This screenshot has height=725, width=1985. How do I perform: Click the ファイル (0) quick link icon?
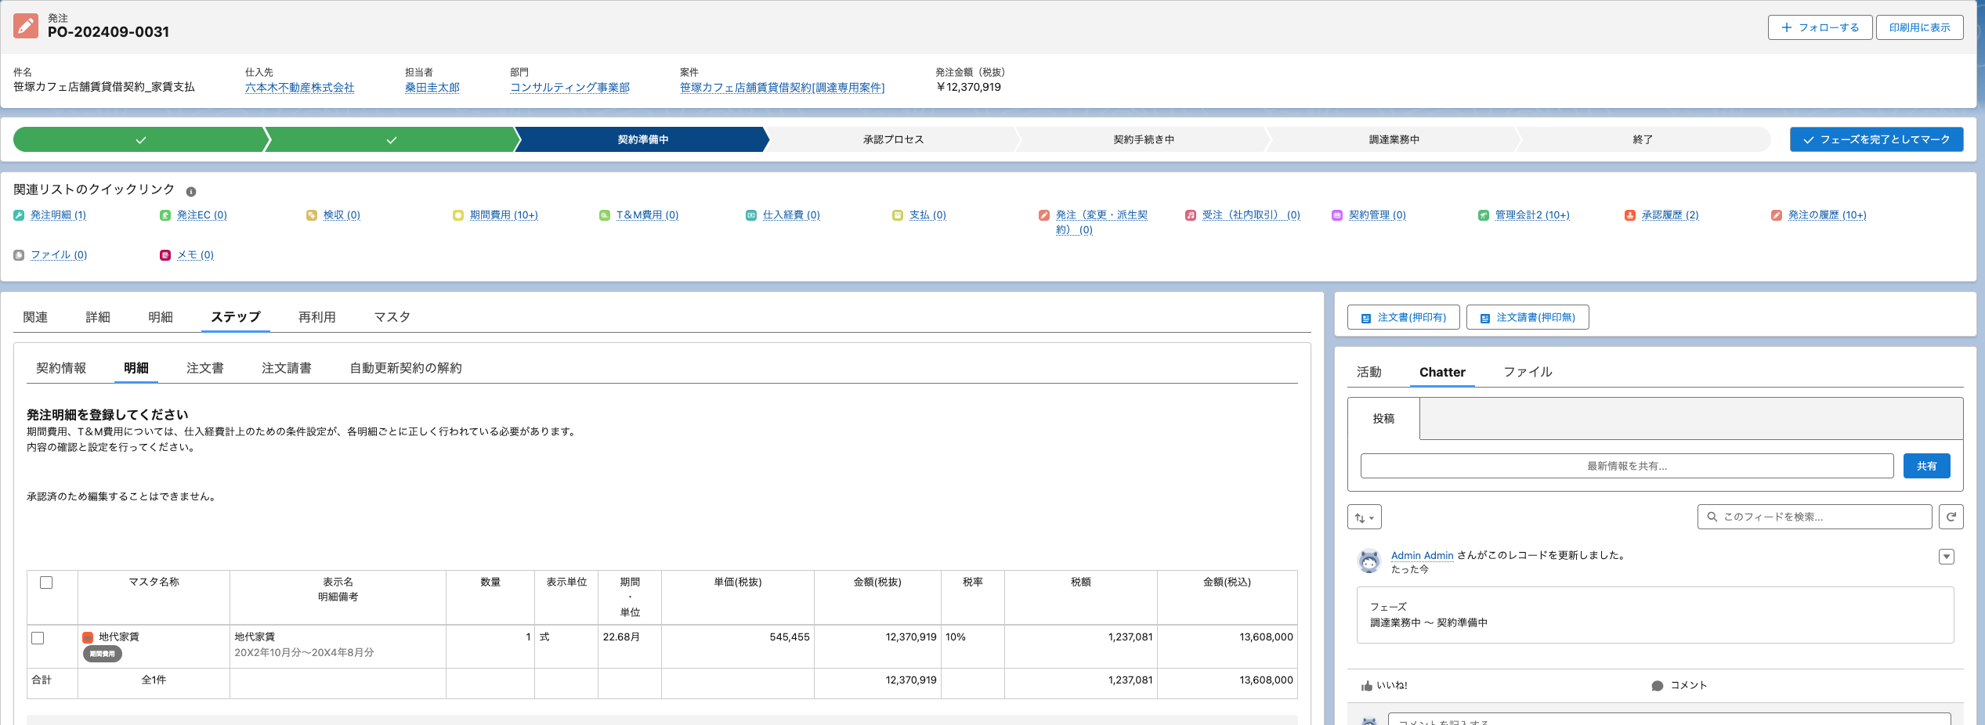click(x=19, y=255)
